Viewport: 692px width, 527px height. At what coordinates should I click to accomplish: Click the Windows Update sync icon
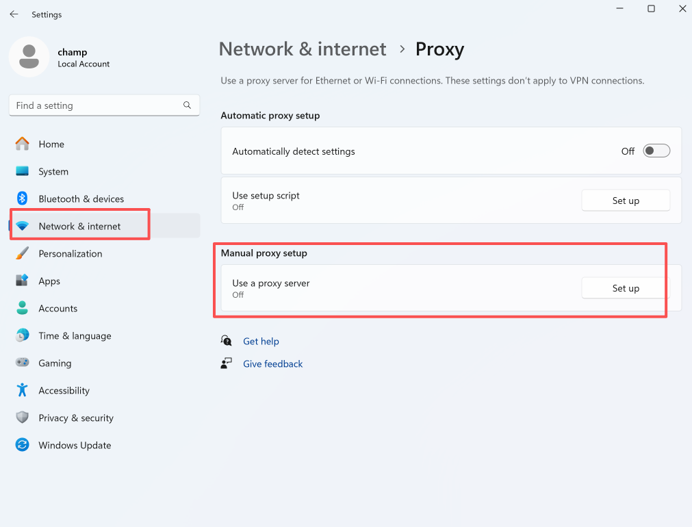(23, 446)
